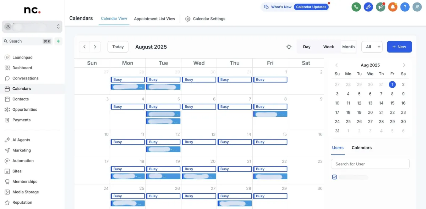This screenshot has width=426, height=209.
Task: Switch calendar to Day view
Action: pyautogui.click(x=307, y=47)
